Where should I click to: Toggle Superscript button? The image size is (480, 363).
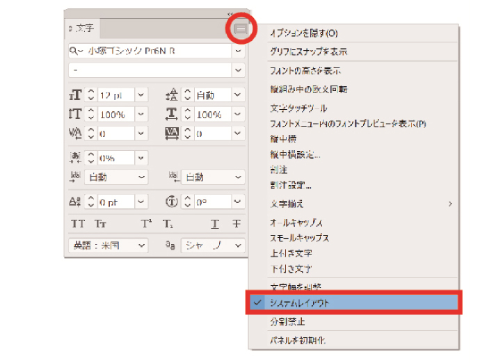tap(146, 224)
